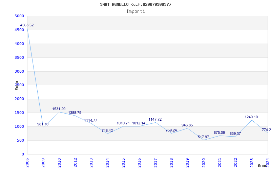Click the 1500 y-axis tick label
Image resolution: width=271 pixels, height=169 pixels.
pos(20,113)
